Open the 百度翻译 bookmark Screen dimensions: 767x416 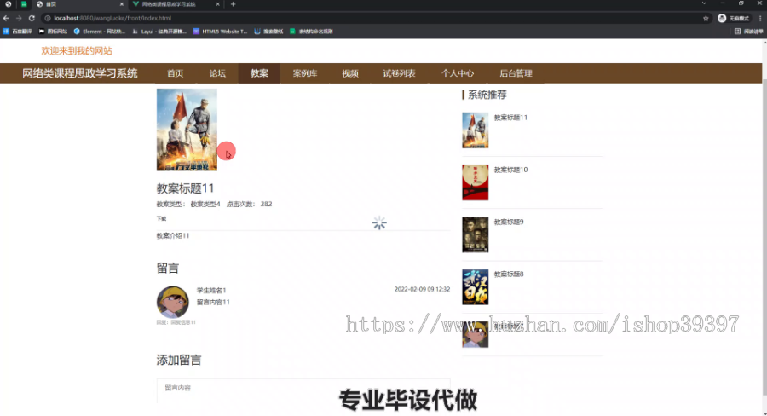[18, 32]
